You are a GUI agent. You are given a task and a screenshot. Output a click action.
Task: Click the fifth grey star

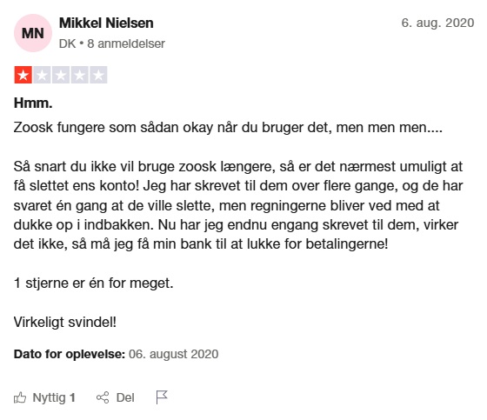click(98, 75)
